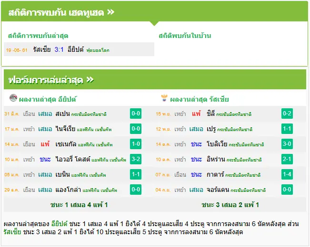310x247 pixels.
Task: Click the Egypt team crest icon
Action: [x=13, y=98]
